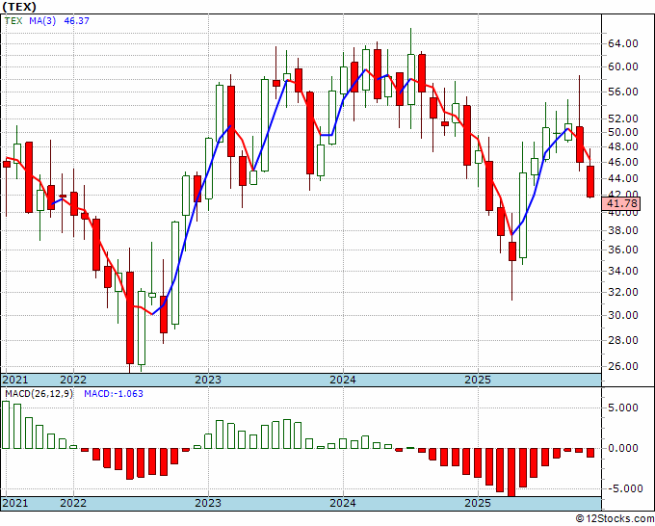Click the 28.00 price axis label
The image size is (655, 526).
click(622, 340)
